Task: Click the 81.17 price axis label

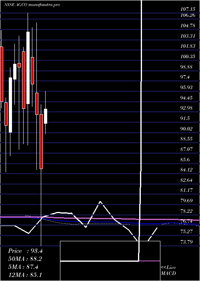Action: pyautogui.click(x=186, y=190)
